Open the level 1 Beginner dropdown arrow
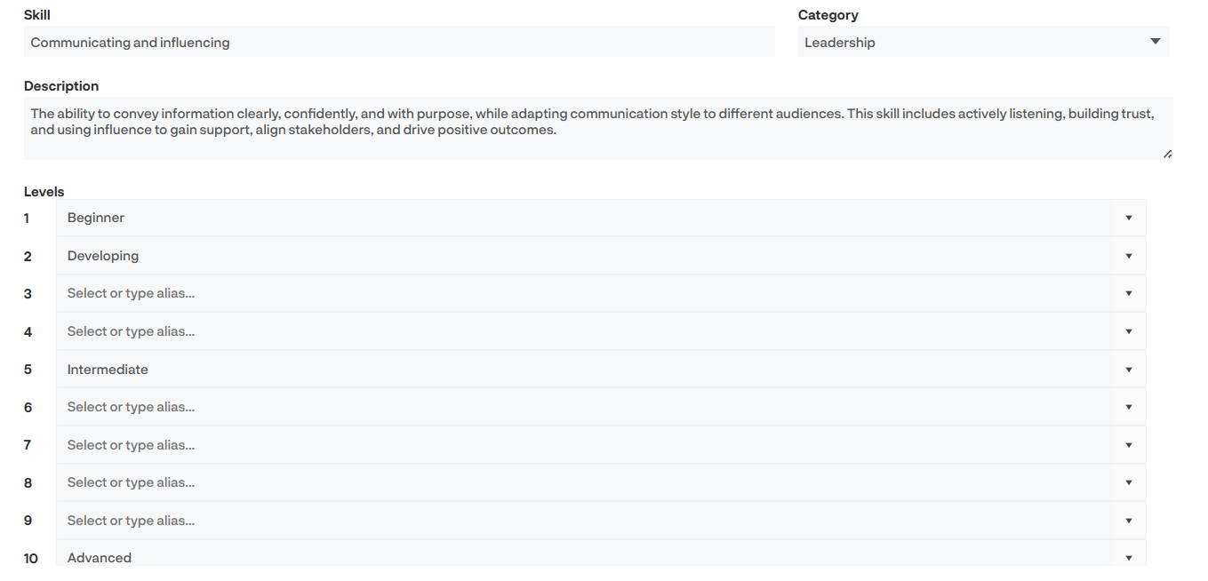 pyautogui.click(x=1128, y=218)
